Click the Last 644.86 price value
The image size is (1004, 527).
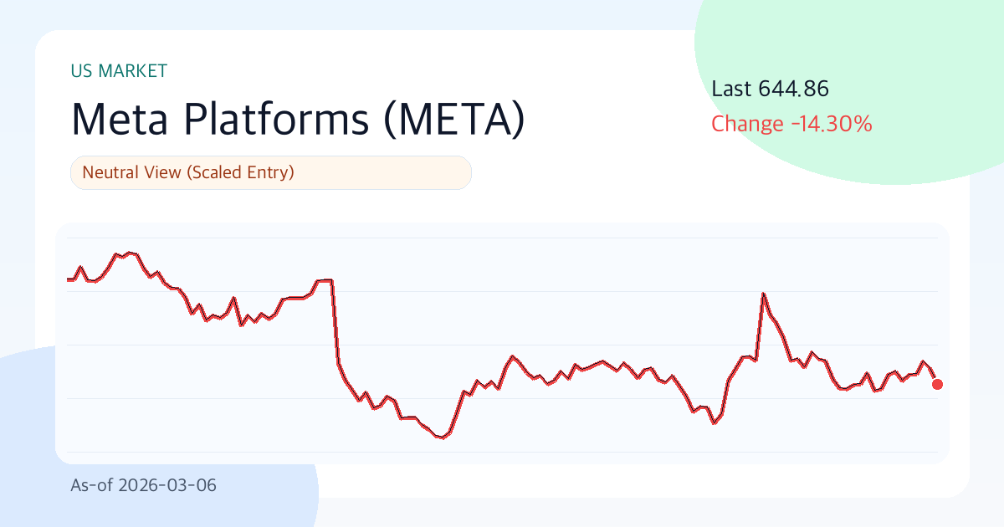770,89
